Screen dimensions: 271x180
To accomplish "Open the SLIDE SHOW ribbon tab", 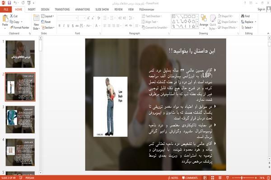I will [102, 9].
